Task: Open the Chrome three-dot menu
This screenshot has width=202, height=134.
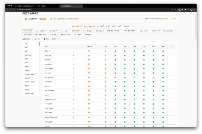Action: 194,10
